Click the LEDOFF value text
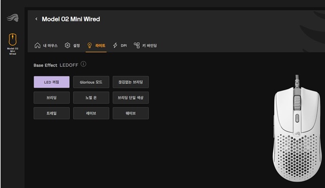Viewport: 325px width, 188px height. 69,65
